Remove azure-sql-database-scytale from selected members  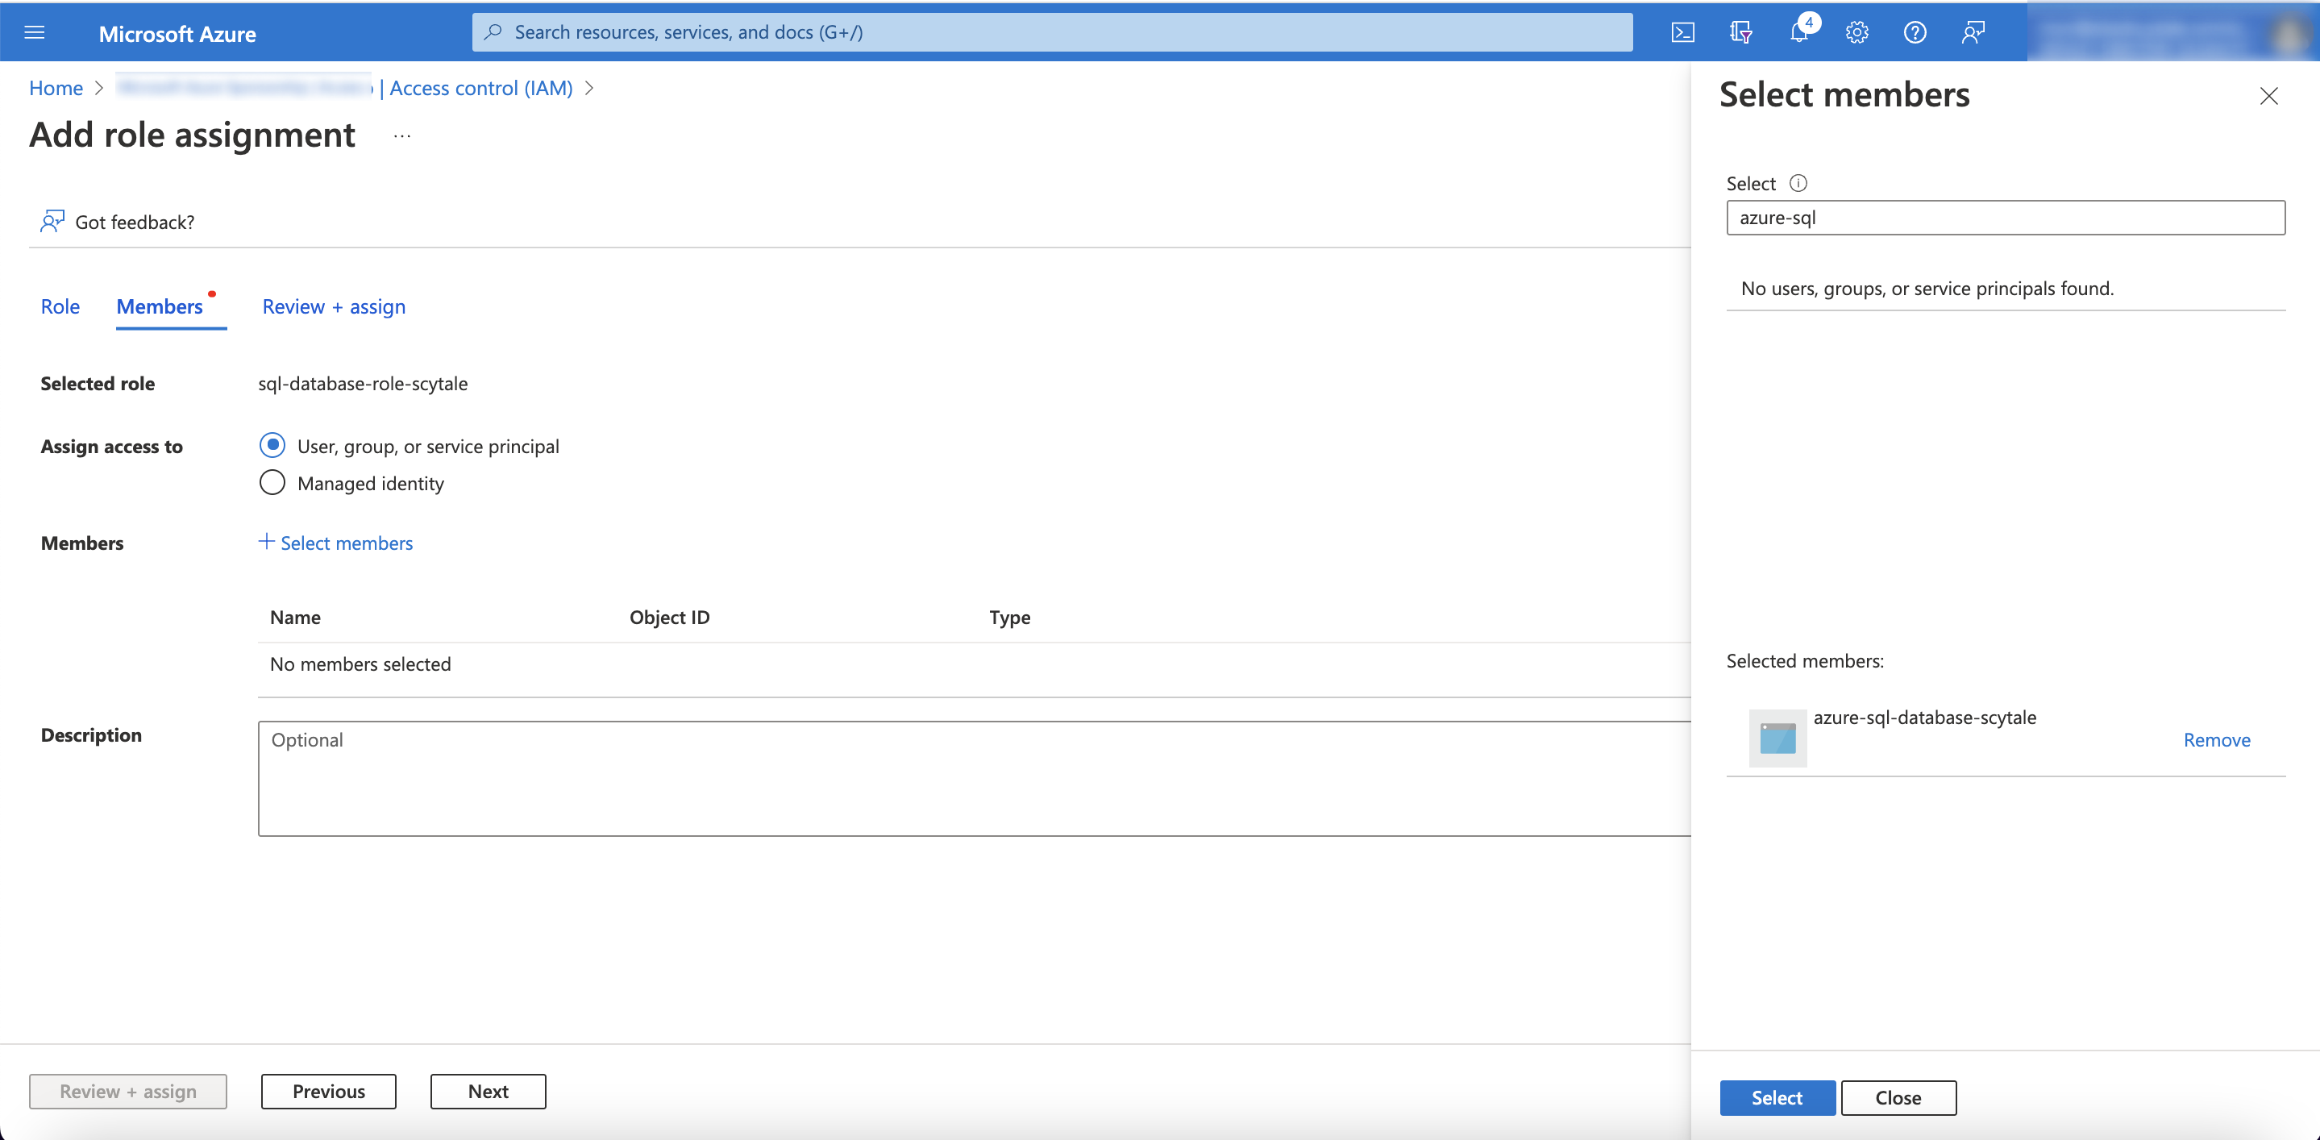click(2217, 739)
